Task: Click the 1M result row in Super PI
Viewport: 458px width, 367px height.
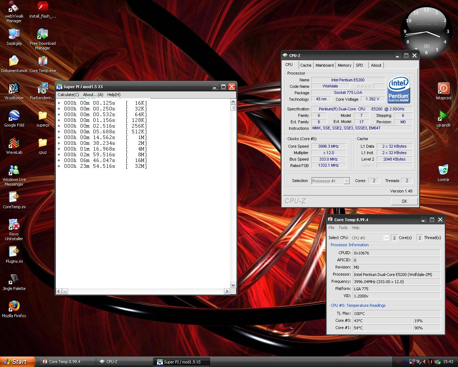Action: [102, 138]
